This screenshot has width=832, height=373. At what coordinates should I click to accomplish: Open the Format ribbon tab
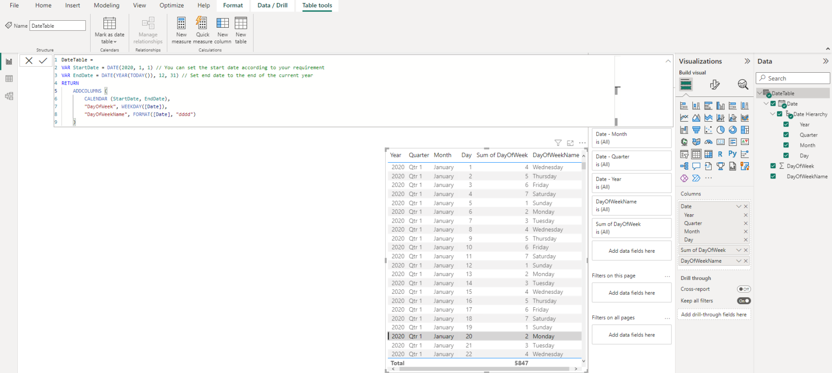(233, 5)
